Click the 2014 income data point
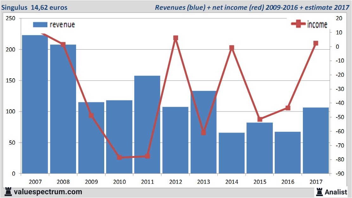 [232, 48]
